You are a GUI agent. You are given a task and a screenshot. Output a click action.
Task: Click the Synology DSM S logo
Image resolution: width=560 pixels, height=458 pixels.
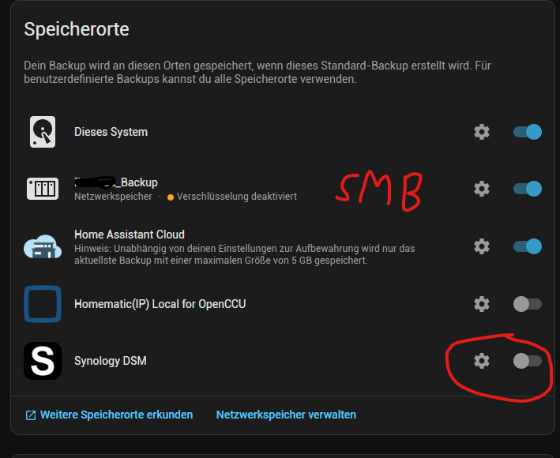(43, 361)
